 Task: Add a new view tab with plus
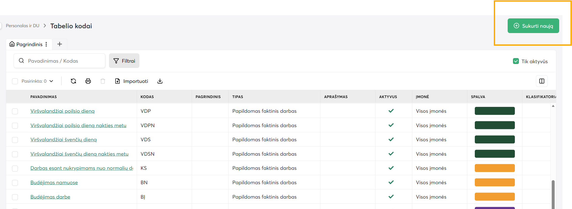[60, 44]
